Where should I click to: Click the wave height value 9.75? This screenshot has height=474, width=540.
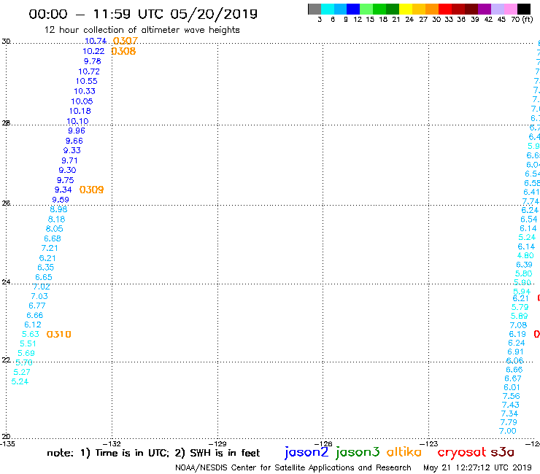click(x=66, y=180)
